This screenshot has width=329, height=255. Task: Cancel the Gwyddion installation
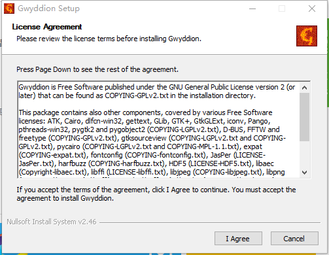coord(294,239)
